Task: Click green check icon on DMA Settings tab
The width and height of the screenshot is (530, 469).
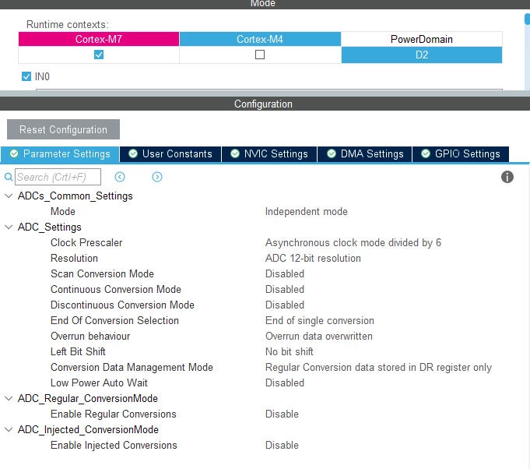Action: (332, 153)
